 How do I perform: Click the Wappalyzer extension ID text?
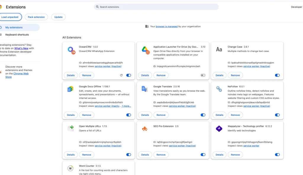(x=250, y=142)
